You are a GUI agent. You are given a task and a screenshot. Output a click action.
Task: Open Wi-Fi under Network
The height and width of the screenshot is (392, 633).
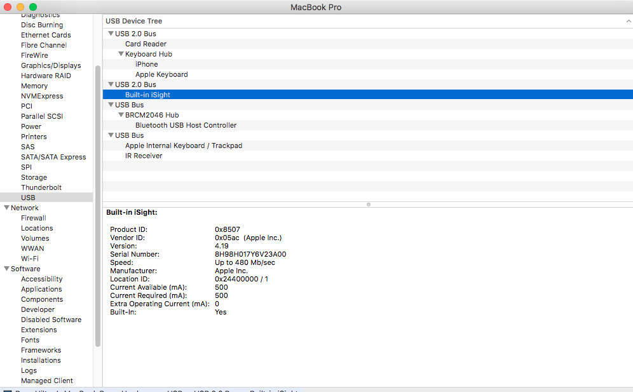click(x=30, y=259)
